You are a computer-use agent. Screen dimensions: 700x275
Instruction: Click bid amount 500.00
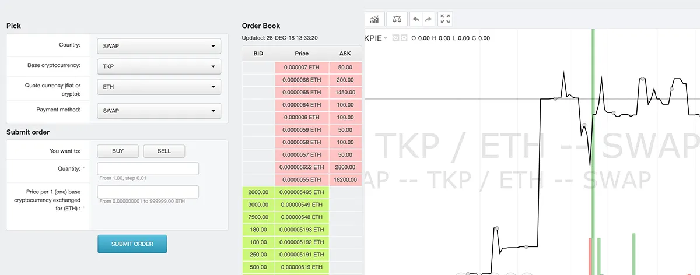click(x=258, y=267)
